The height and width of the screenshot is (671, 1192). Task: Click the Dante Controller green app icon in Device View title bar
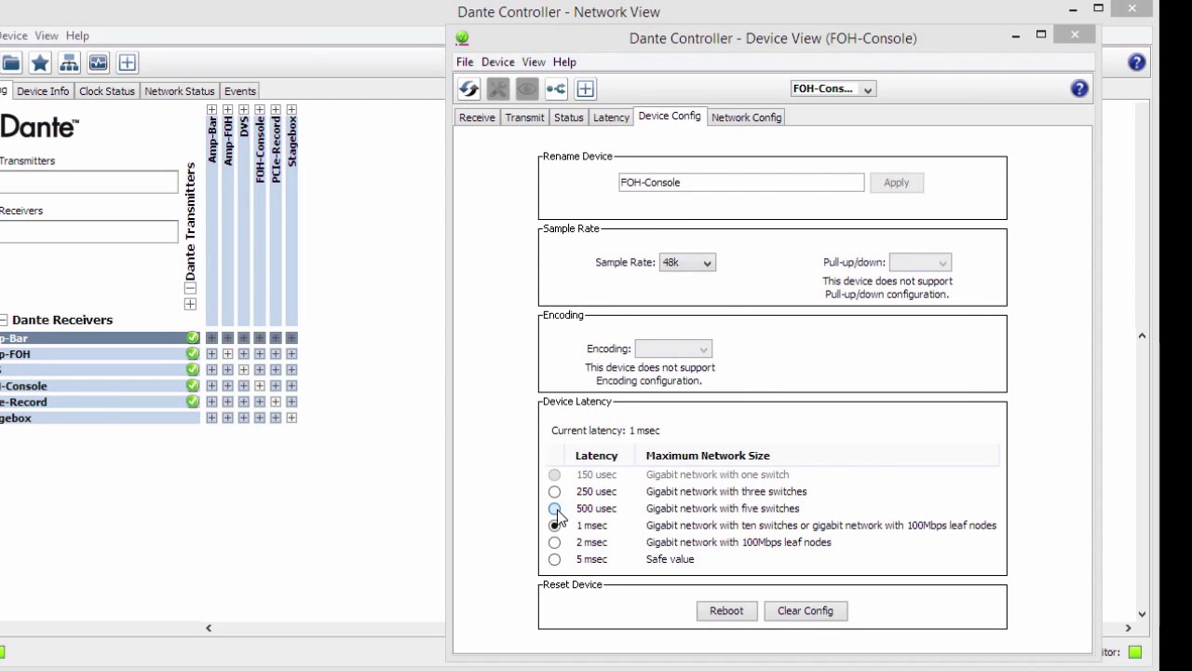[x=462, y=38]
